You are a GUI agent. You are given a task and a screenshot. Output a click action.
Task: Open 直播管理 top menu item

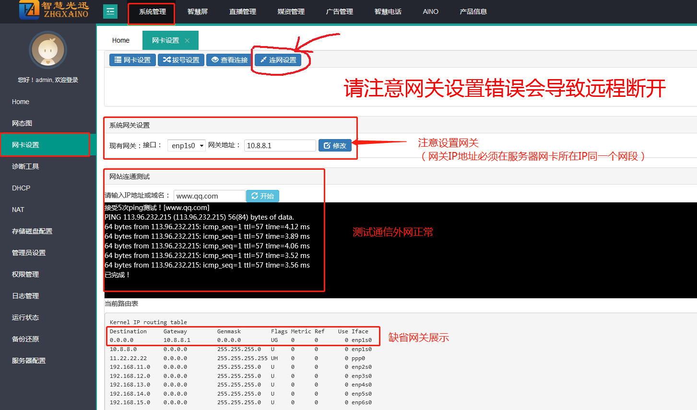pos(242,12)
